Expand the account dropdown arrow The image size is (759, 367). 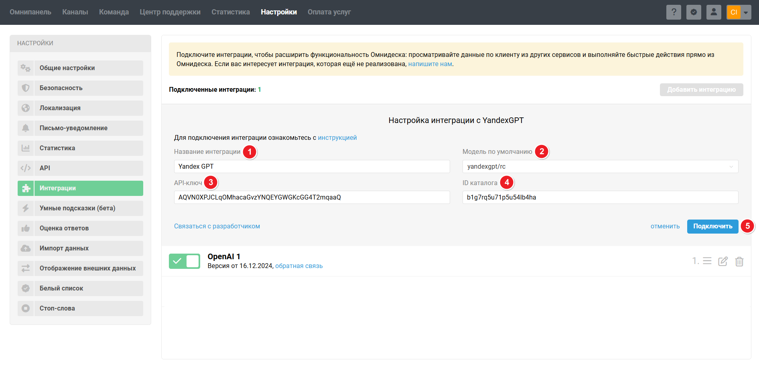coord(746,12)
